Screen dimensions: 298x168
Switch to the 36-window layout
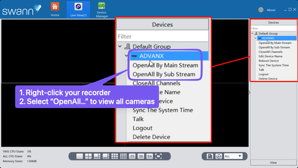(141, 156)
